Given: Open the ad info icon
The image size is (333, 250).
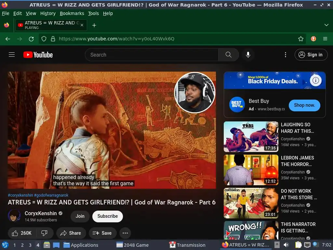Looking at the screenshot, I should pyautogui.click(x=315, y=80).
